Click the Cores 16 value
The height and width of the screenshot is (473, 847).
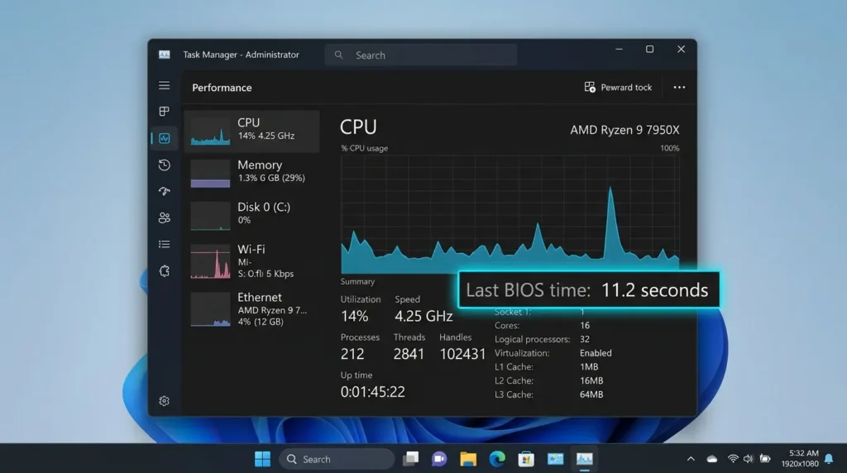click(x=585, y=325)
